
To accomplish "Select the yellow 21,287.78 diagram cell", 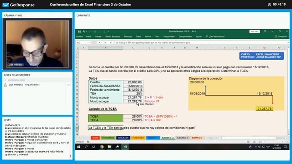I will pyautogui.click(x=265, y=109).
